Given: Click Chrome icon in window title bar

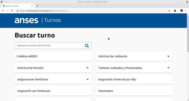Looking at the screenshot, I should pyautogui.click(x=2, y=2).
